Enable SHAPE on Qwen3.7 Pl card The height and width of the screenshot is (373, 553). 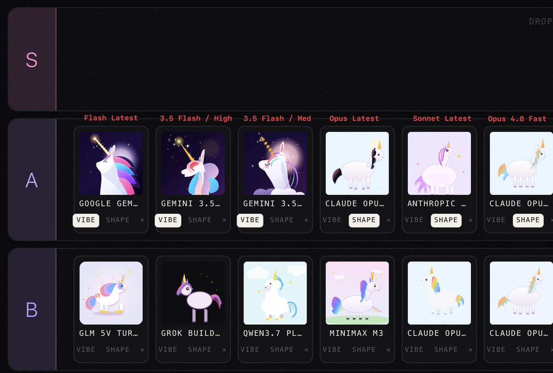pos(282,350)
